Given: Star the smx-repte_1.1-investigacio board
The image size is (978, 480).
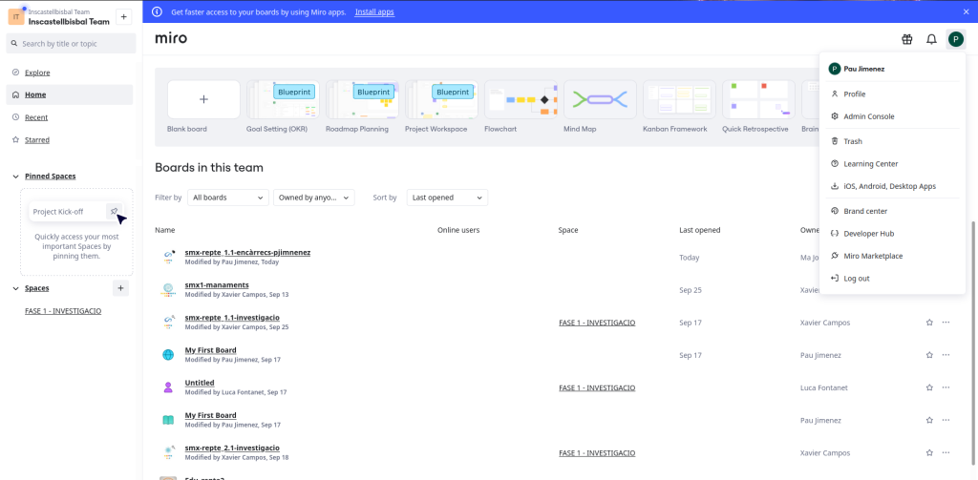Looking at the screenshot, I should [929, 323].
